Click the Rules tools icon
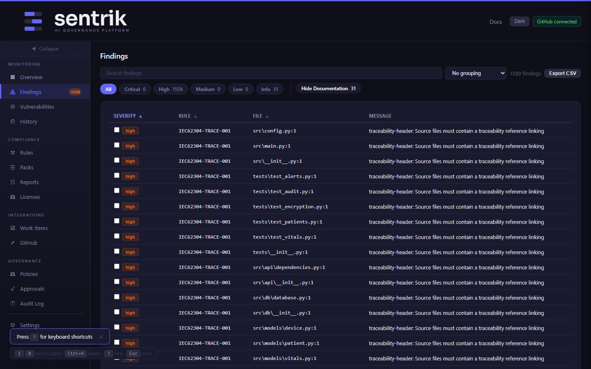This screenshot has width=591, height=369. pyautogui.click(x=13, y=153)
